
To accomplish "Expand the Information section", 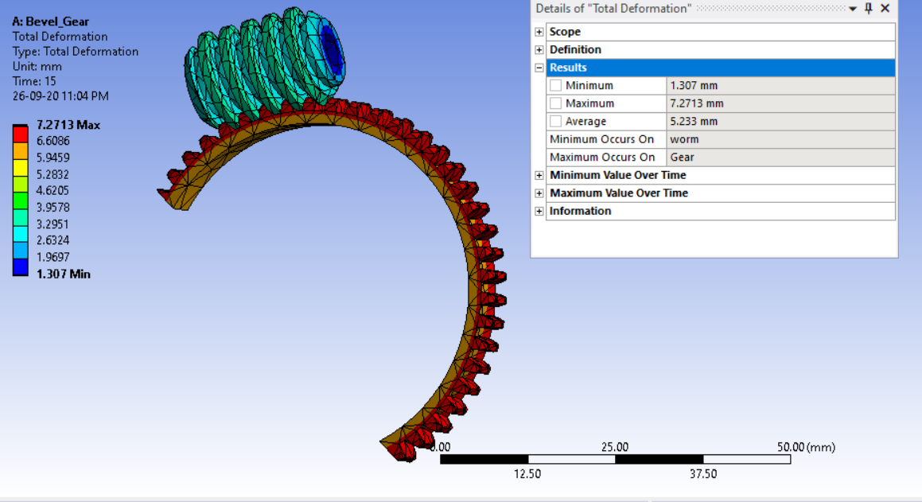I will (539, 211).
